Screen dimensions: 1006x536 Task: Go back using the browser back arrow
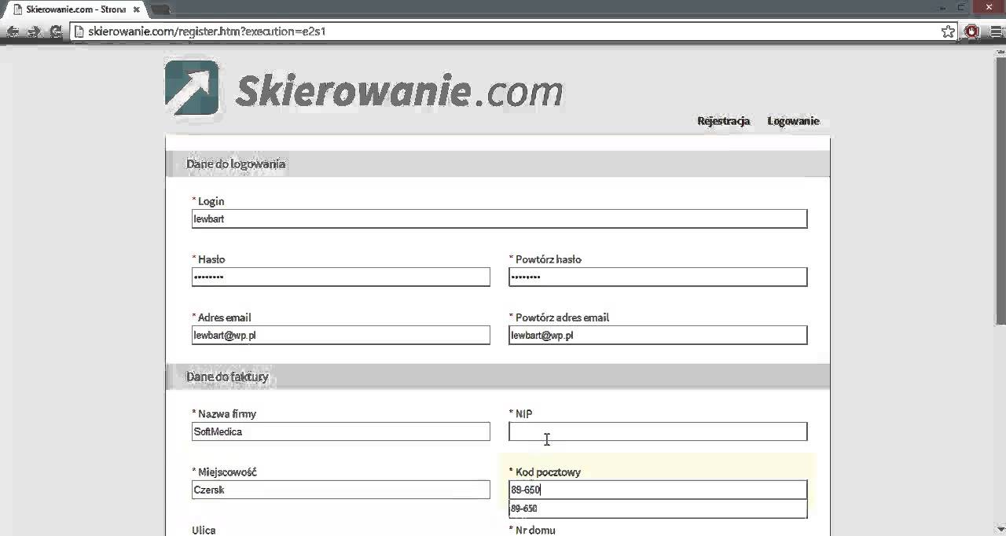(x=13, y=31)
